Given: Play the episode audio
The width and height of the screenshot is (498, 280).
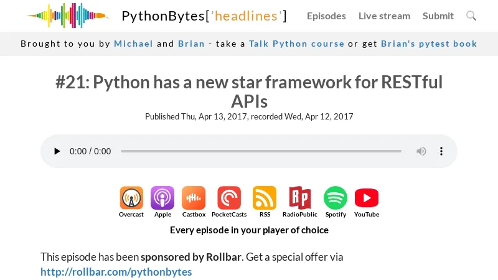Looking at the screenshot, I should [x=57, y=151].
